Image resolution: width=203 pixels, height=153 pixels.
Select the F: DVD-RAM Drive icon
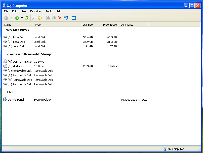pyautogui.click(x=5, y=61)
